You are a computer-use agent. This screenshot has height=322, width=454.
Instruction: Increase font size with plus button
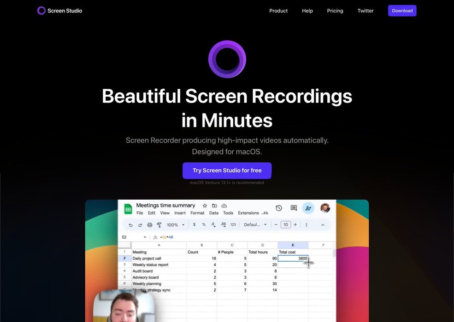[295, 225]
